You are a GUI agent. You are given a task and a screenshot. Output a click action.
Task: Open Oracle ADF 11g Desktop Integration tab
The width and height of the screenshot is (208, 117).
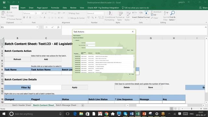103,8
